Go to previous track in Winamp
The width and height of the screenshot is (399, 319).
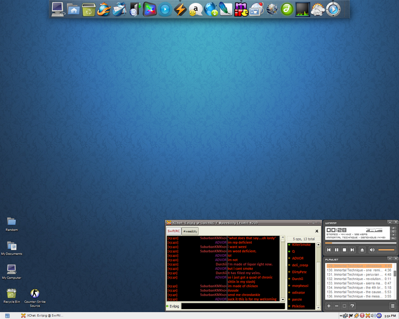tap(329, 249)
